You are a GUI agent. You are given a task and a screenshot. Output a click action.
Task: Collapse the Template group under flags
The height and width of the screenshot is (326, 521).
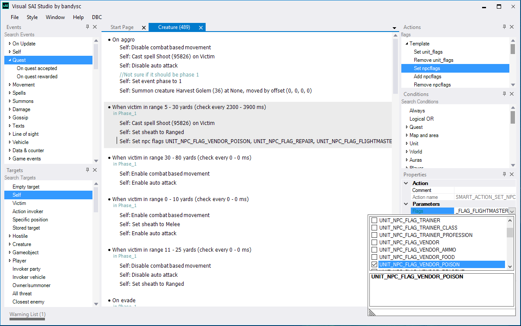point(406,43)
